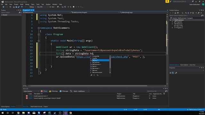The width and height of the screenshot is (205, 115).
Task: Collapse the Main method code block
Action: (39, 41)
